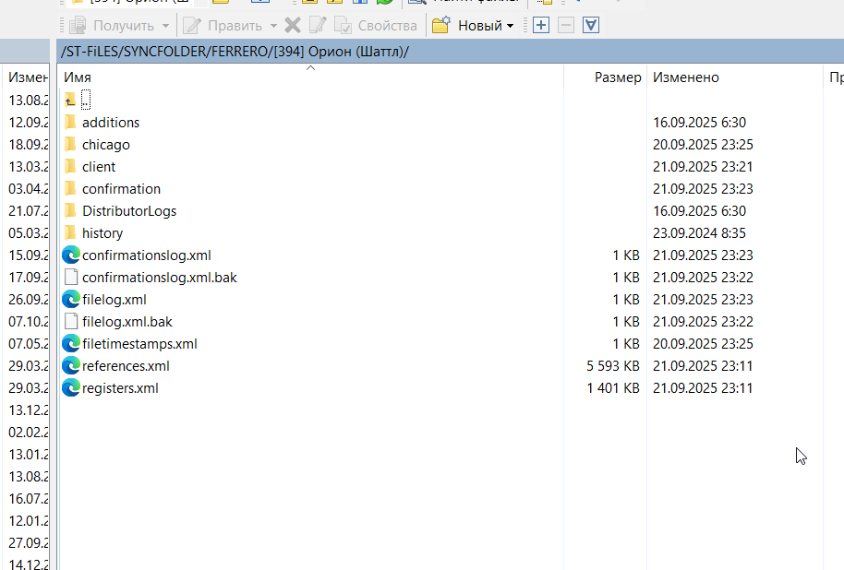Select the confirmation folder name
844x570 pixels.
[x=122, y=189]
